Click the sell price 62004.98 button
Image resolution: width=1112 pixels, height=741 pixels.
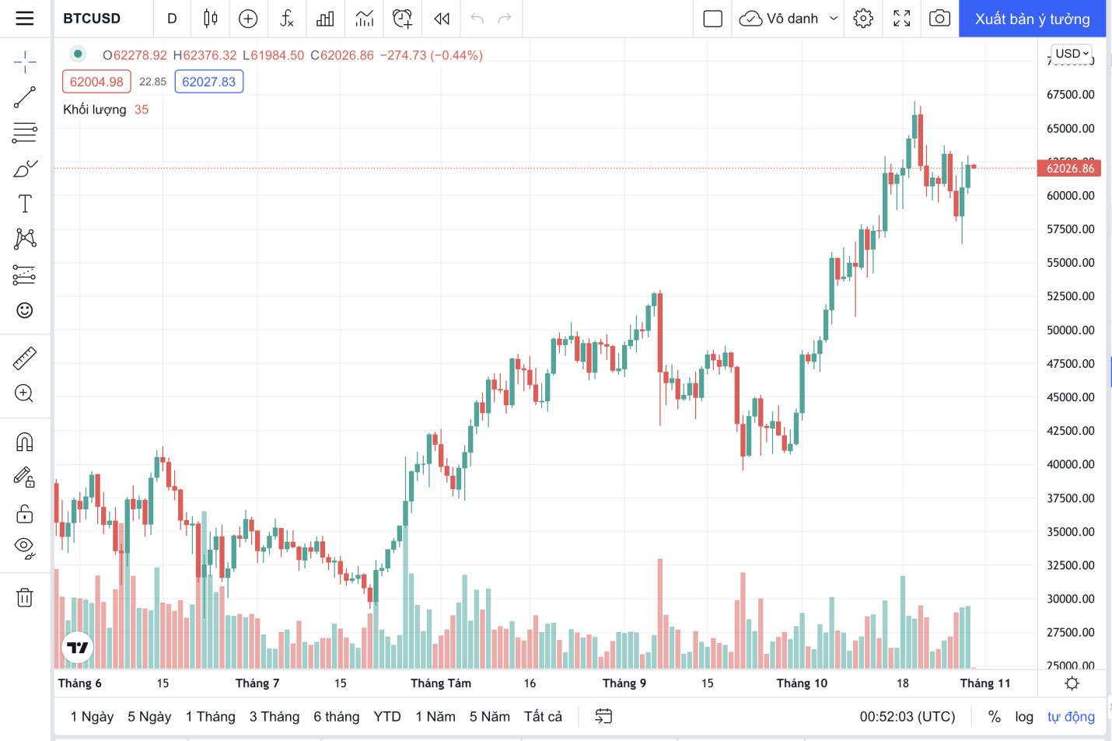96,82
